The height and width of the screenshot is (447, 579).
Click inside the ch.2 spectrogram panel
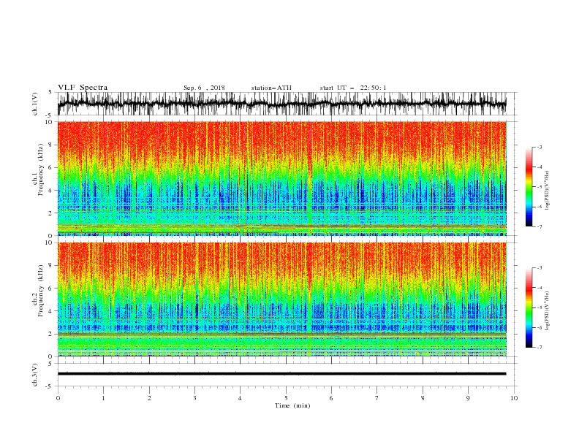(x=281, y=299)
